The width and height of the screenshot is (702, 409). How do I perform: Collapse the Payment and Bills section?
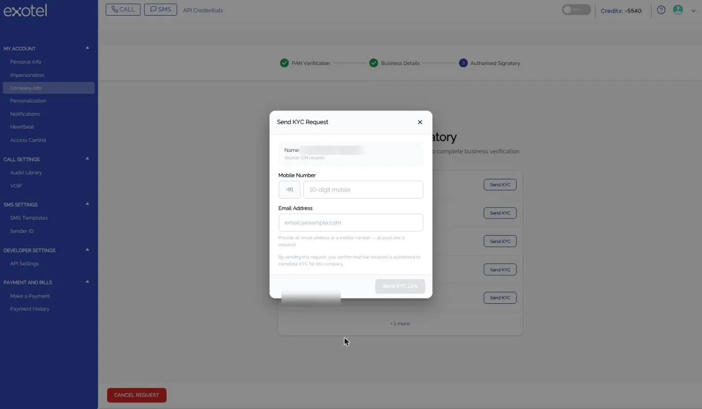(87, 281)
